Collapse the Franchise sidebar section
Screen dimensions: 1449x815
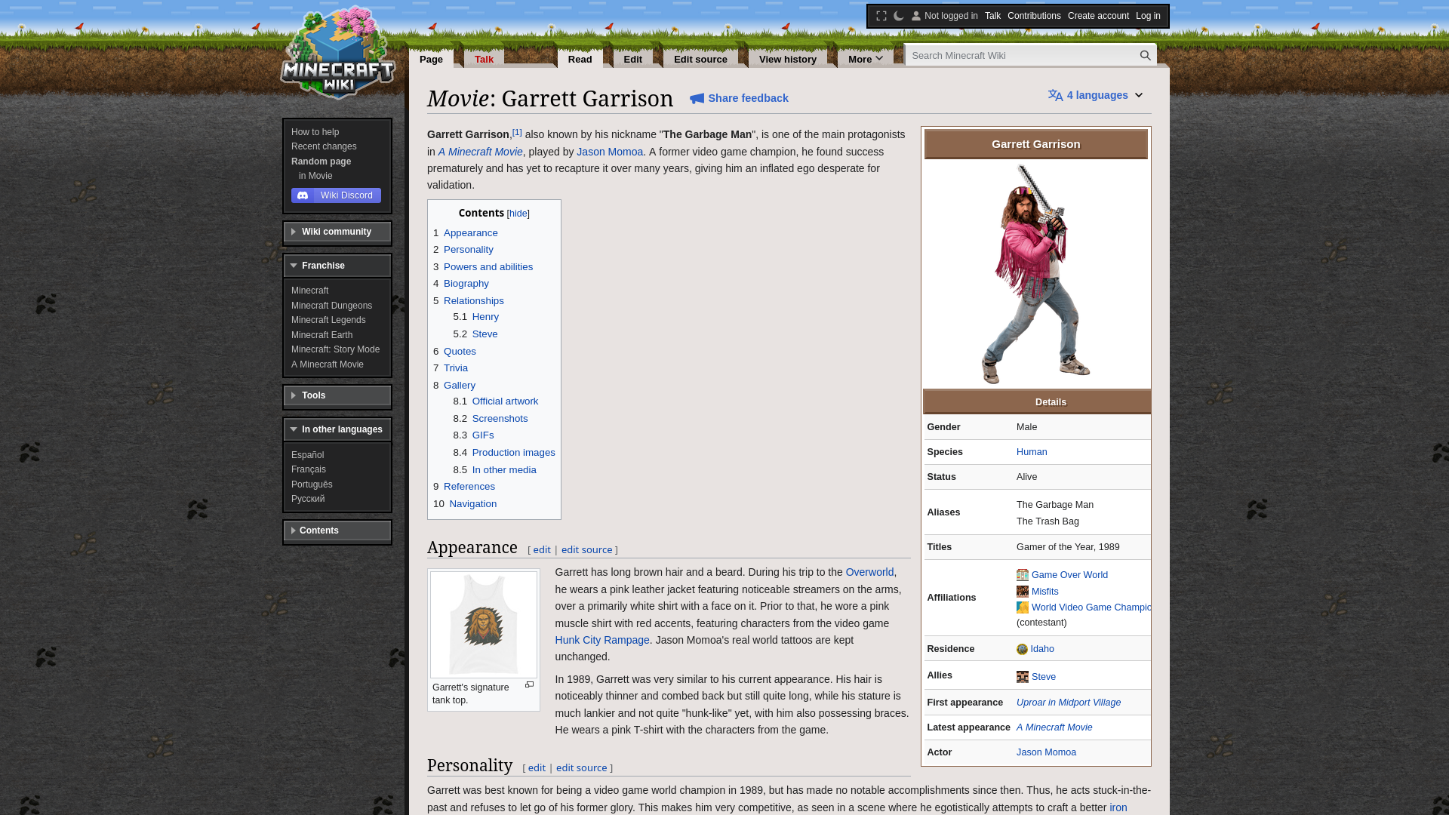point(337,266)
